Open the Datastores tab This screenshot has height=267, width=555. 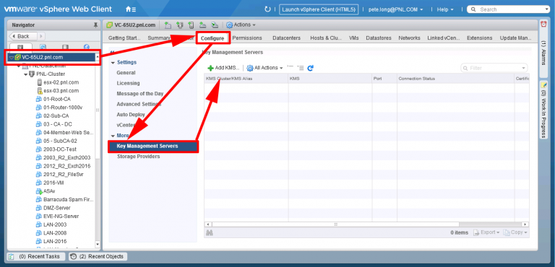pyautogui.click(x=379, y=38)
